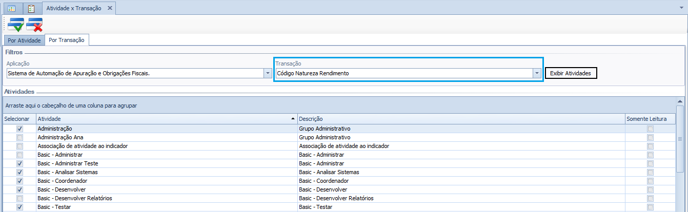
Task: Expand the Aplicação dropdown
Action: [267, 73]
